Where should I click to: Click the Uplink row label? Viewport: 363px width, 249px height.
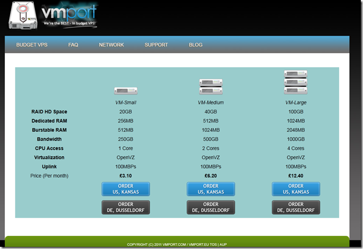coord(49,167)
